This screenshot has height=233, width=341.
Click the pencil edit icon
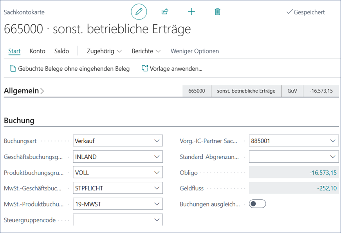(139, 12)
